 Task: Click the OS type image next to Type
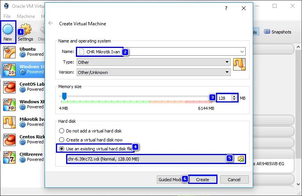coord(239,64)
